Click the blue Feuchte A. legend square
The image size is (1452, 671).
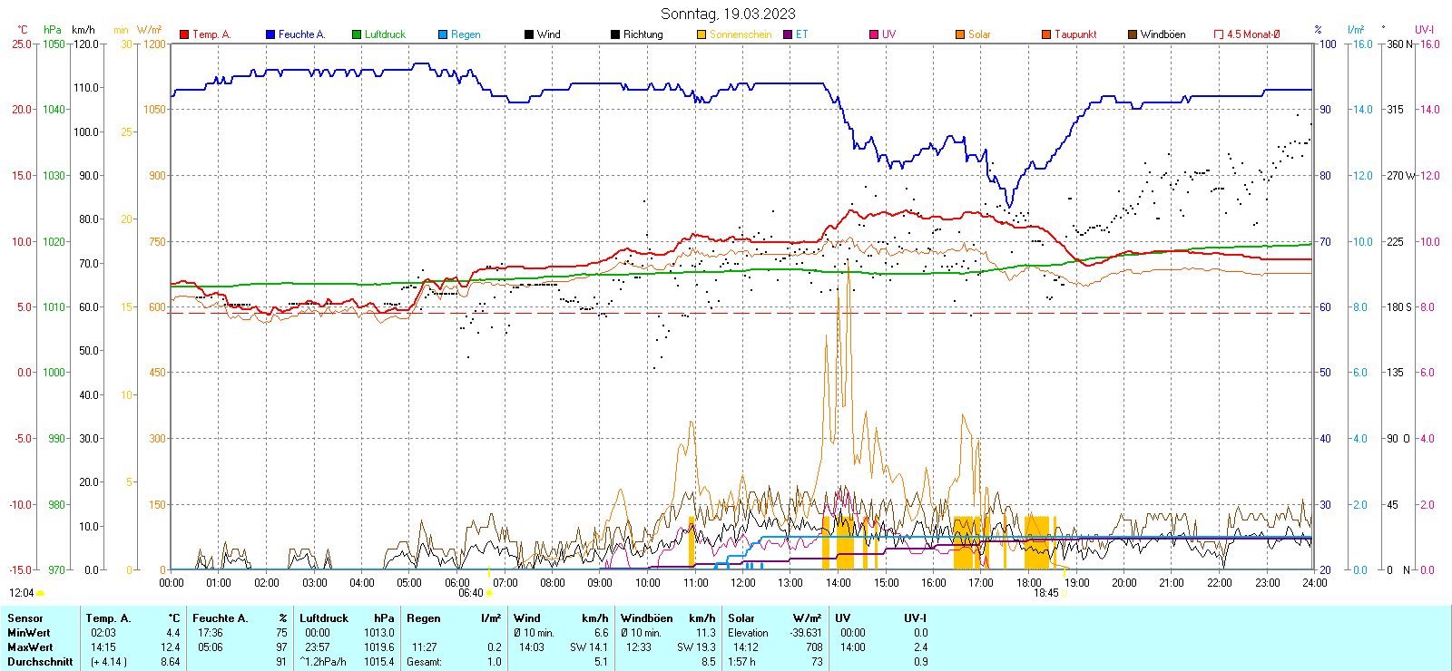click(x=270, y=34)
